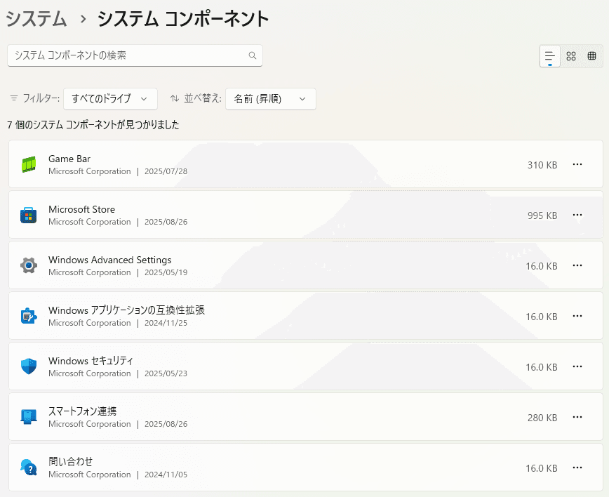609x497 pixels.
Task: Select the Microsoft Store name text
Action: pyautogui.click(x=82, y=209)
